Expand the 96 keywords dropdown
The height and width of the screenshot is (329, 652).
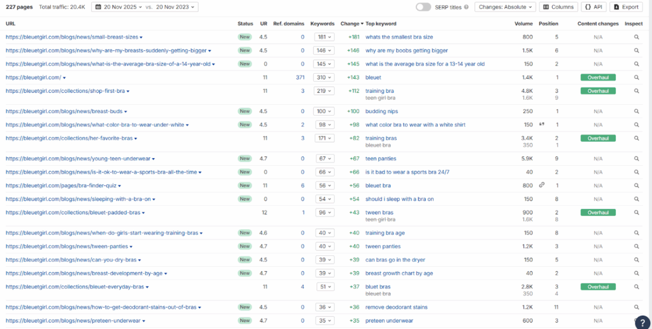(x=324, y=212)
